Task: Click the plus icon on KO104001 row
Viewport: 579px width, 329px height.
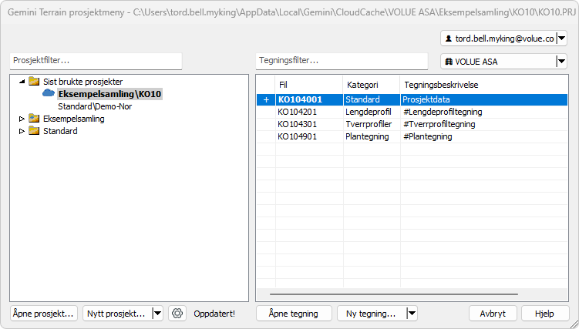Action: [266, 99]
